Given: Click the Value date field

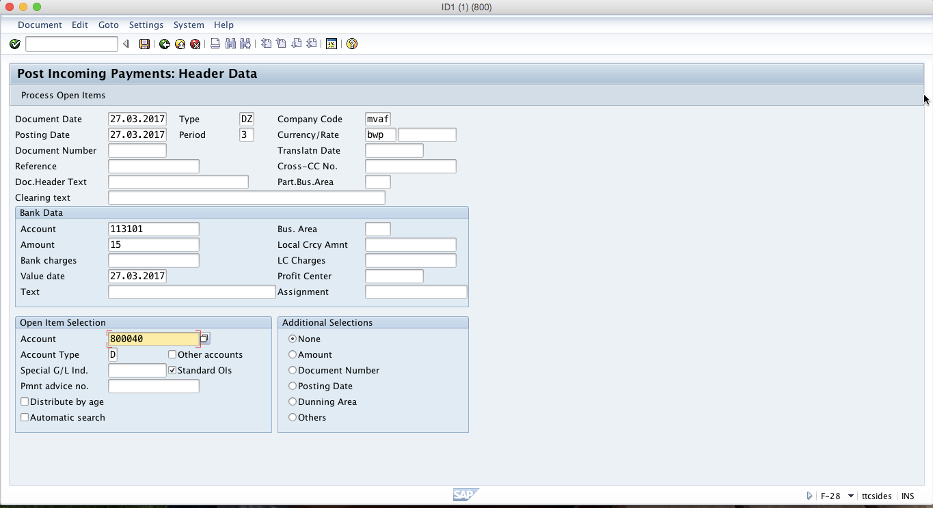Looking at the screenshot, I should coord(137,276).
